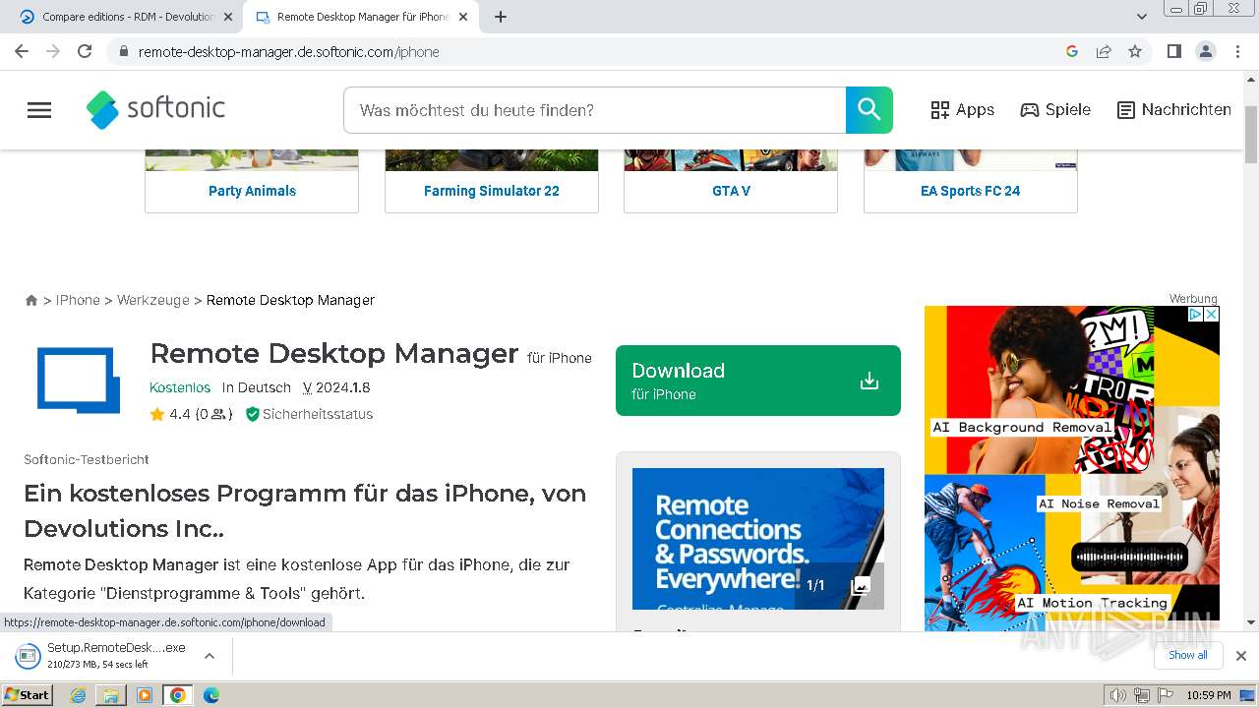Open the Softonic hamburger menu
Viewport: 1259px width, 708px height.
tap(39, 110)
